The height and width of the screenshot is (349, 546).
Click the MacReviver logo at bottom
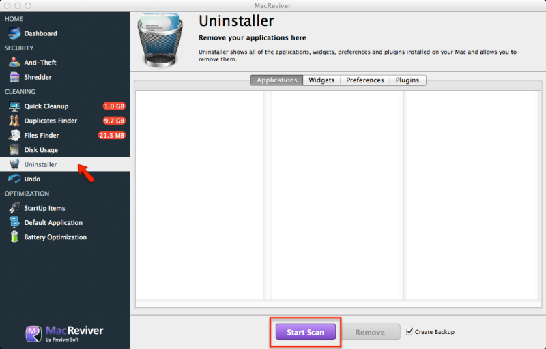point(64,333)
